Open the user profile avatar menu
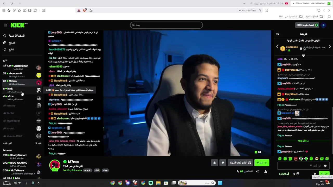The height and width of the screenshot is (187, 333). [x=323, y=25]
